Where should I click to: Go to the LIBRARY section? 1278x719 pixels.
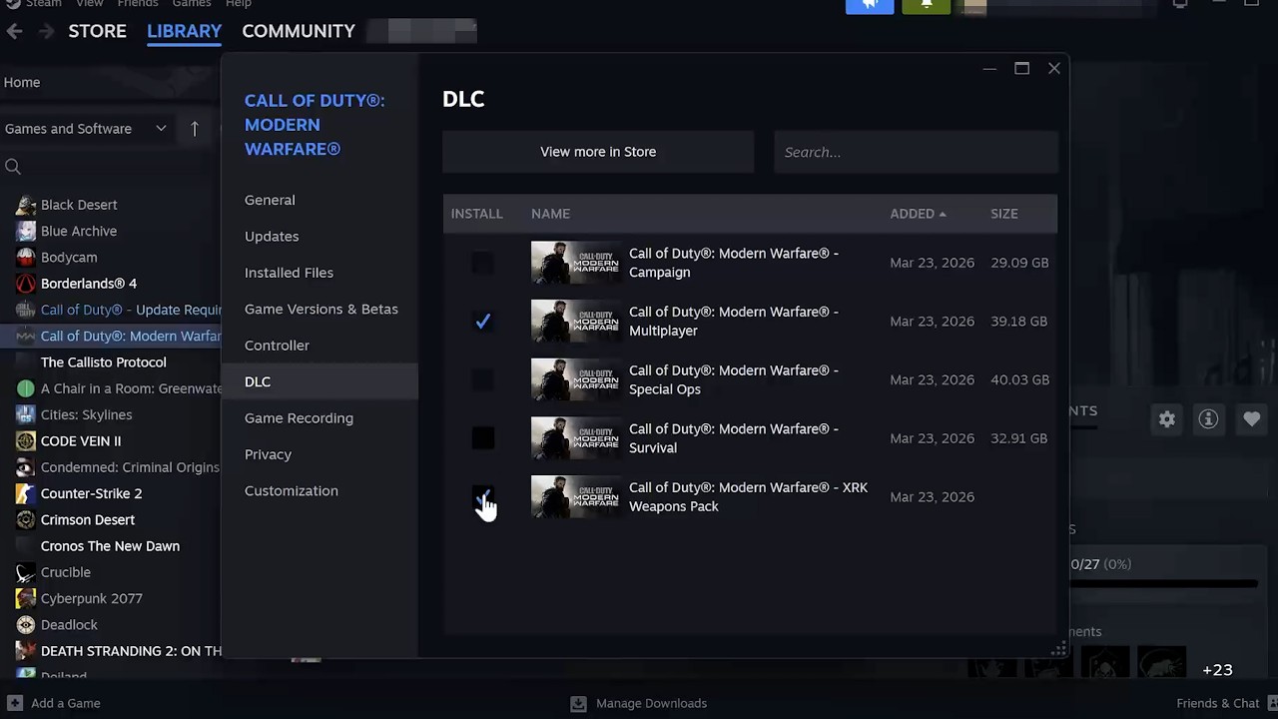184,31
